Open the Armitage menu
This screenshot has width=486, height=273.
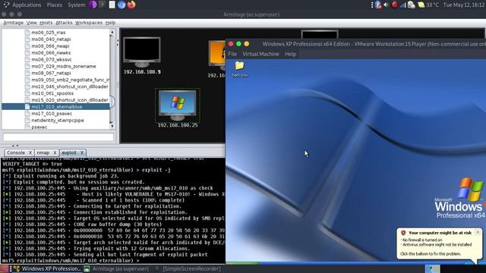pyautogui.click(x=14, y=23)
